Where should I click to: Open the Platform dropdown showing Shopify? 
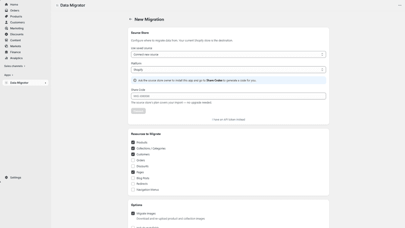coord(228,70)
